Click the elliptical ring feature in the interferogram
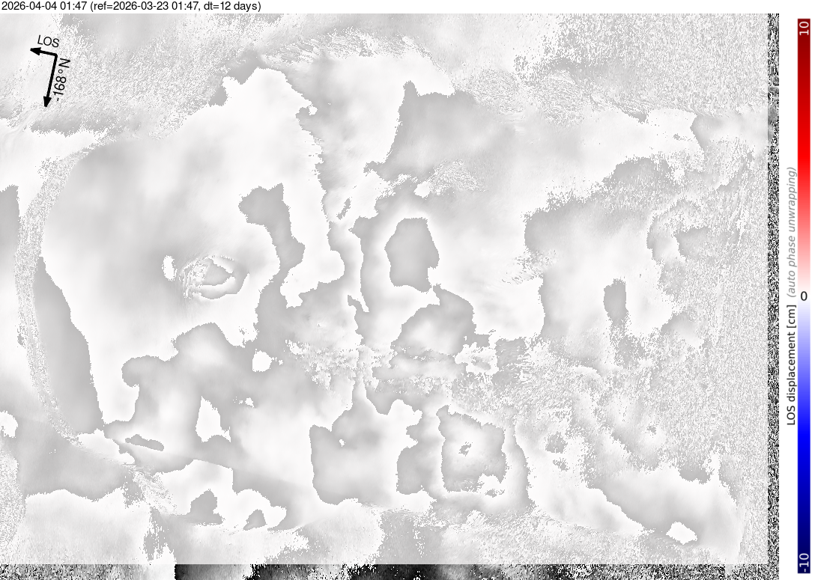This screenshot has height=580, width=818. tap(213, 275)
